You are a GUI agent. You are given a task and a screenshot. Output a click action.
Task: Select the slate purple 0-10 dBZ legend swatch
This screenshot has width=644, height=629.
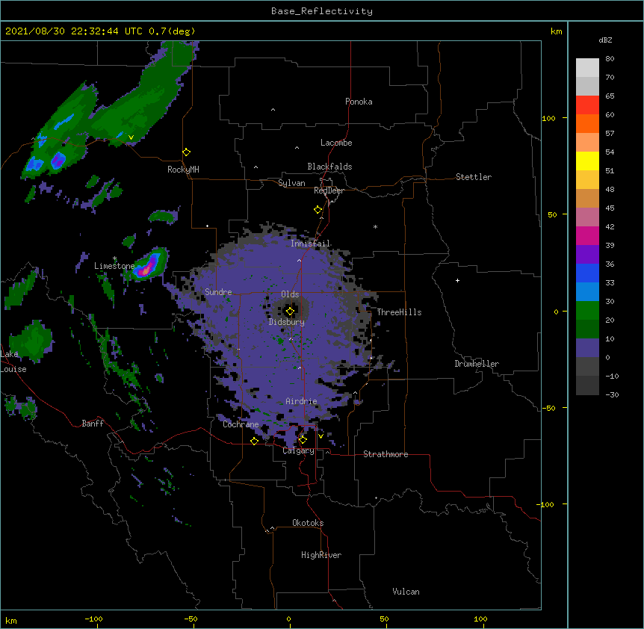tap(587, 348)
